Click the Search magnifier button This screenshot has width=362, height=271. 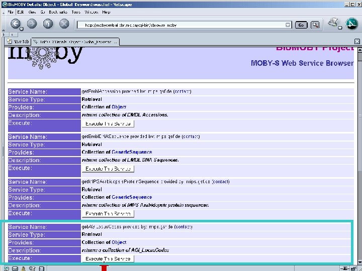point(315,25)
